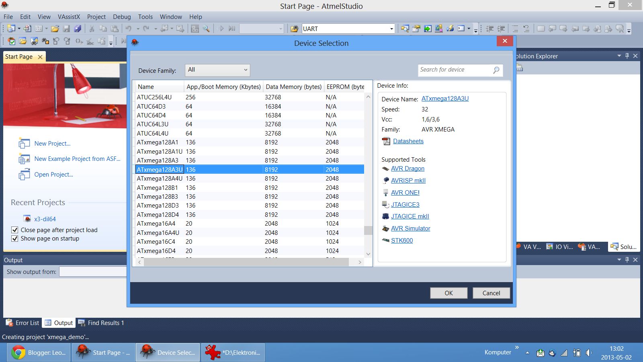
Task: Click the Data Memory (bytes) column header
Action: pos(294,87)
